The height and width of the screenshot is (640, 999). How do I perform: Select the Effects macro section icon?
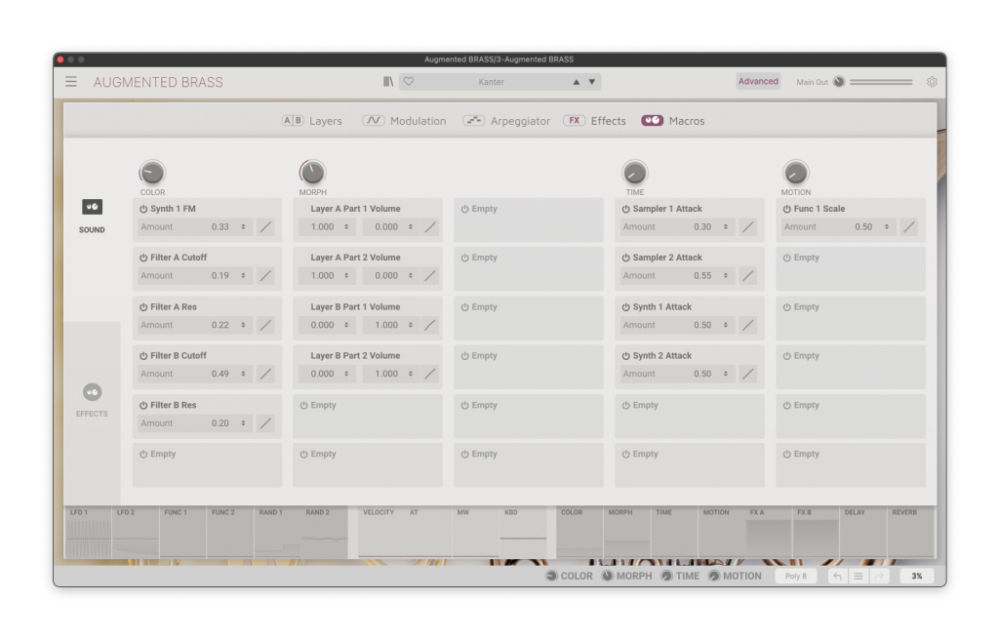click(x=92, y=392)
